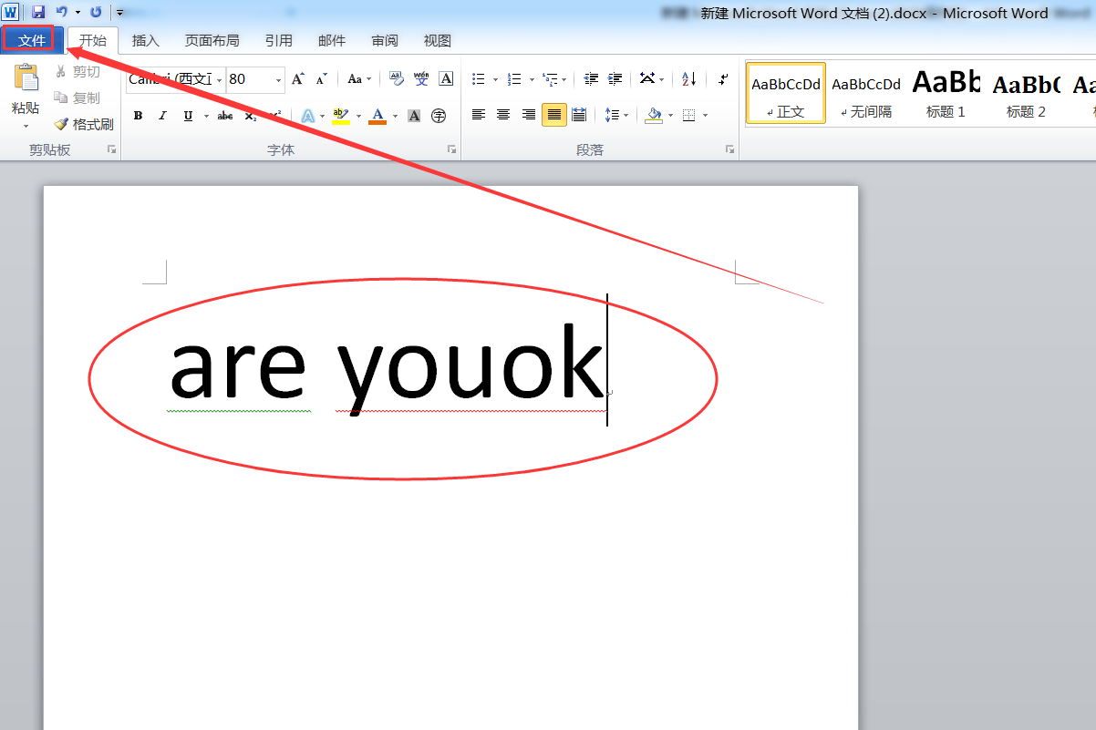Viewport: 1096px width, 730px height.
Task: Open the font size dropdown showing 80
Action: pos(278,80)
